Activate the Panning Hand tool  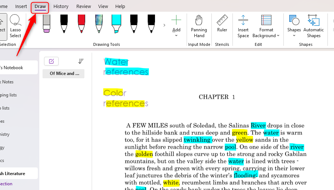pyautogui.click(x=199, y=27)
